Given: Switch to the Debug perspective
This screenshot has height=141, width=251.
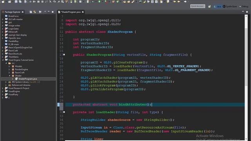Looking at the screenshot, I should 244,6.
